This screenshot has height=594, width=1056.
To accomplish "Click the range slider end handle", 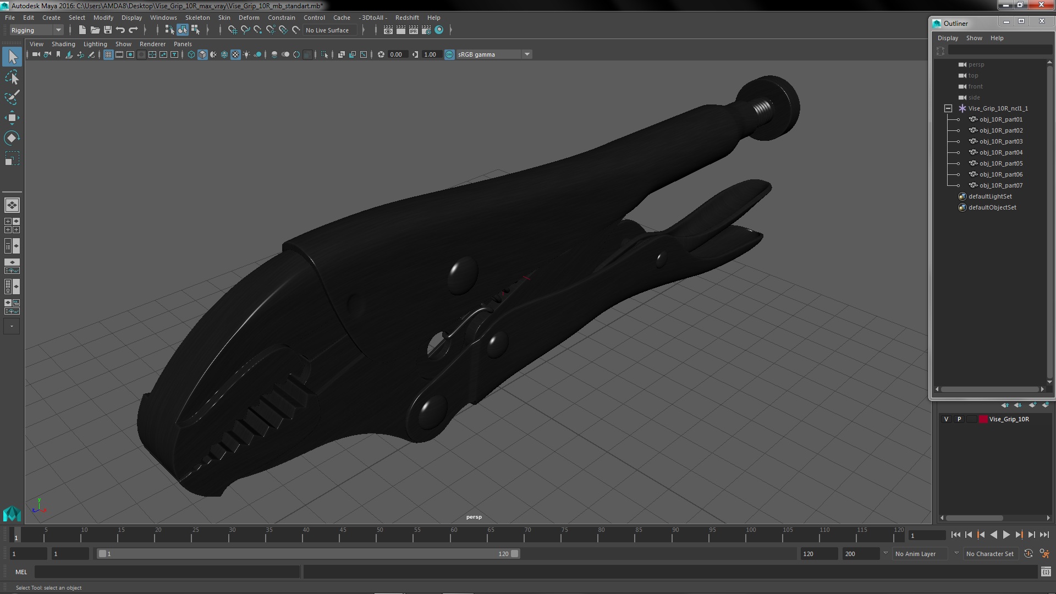I will pyautogui.click(x=515, y=554).
